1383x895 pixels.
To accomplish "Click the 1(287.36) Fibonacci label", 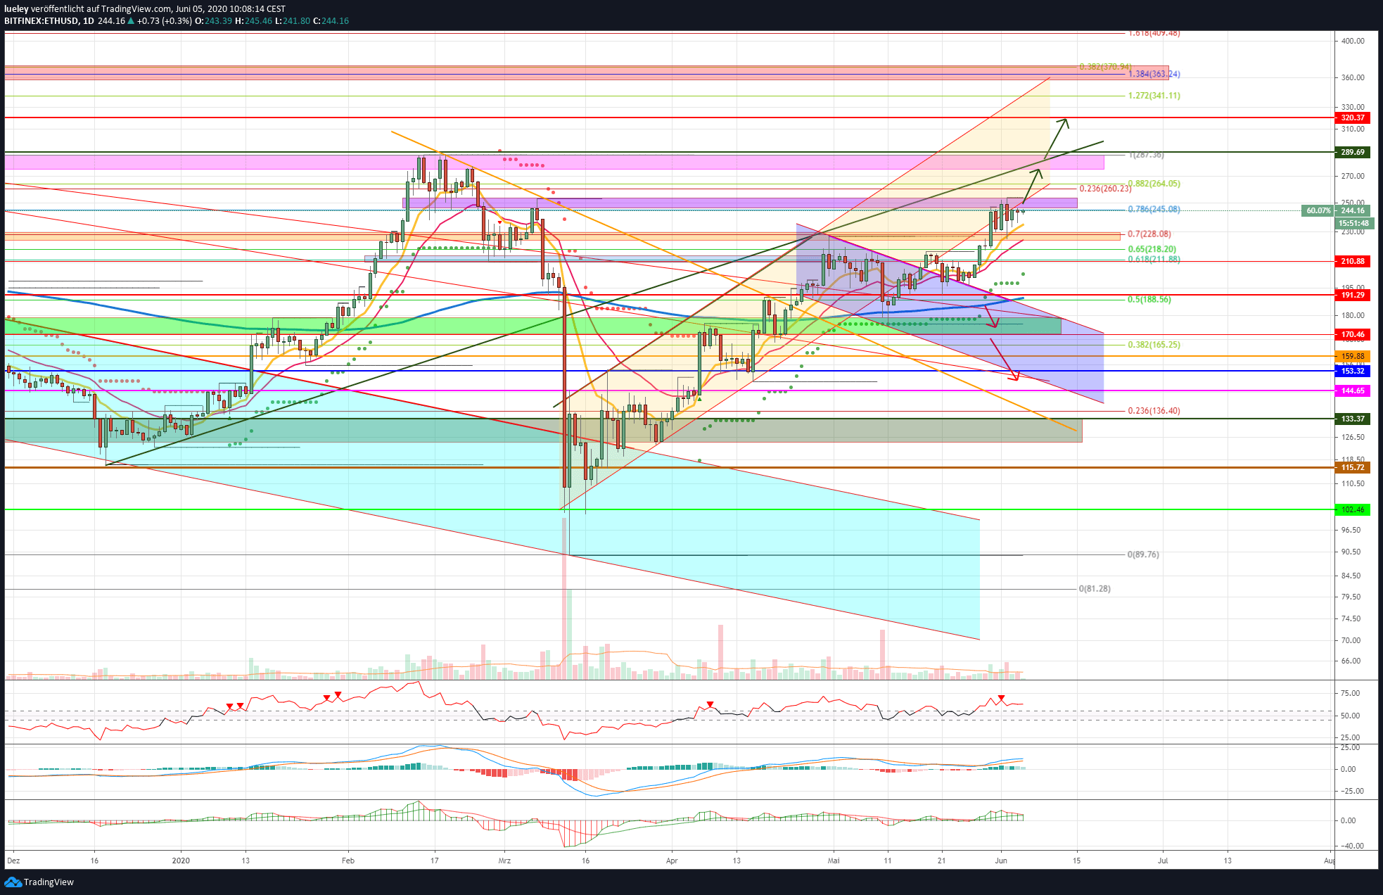I will 1147,155.
